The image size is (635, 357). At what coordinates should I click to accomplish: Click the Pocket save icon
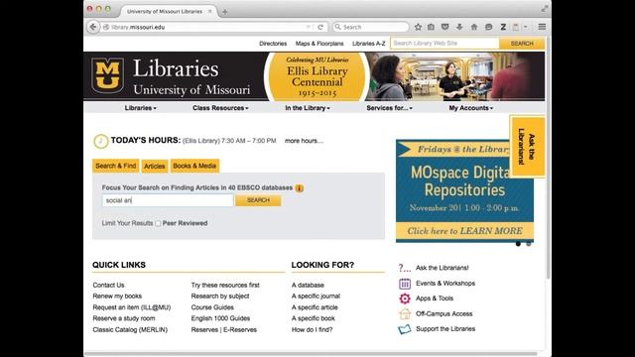tap(445, 27)
